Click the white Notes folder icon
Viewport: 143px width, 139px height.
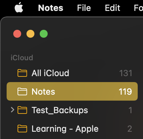pyautogui.click(x=22, y=91)
